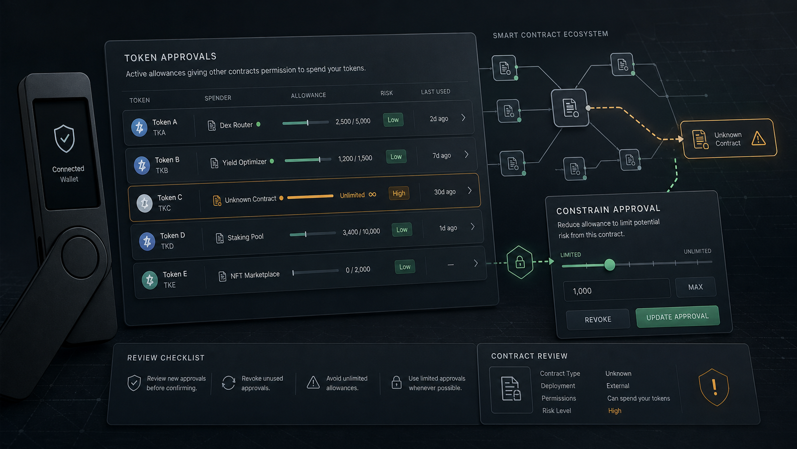
Task: Click the MAX button
Action: (695, 287)
